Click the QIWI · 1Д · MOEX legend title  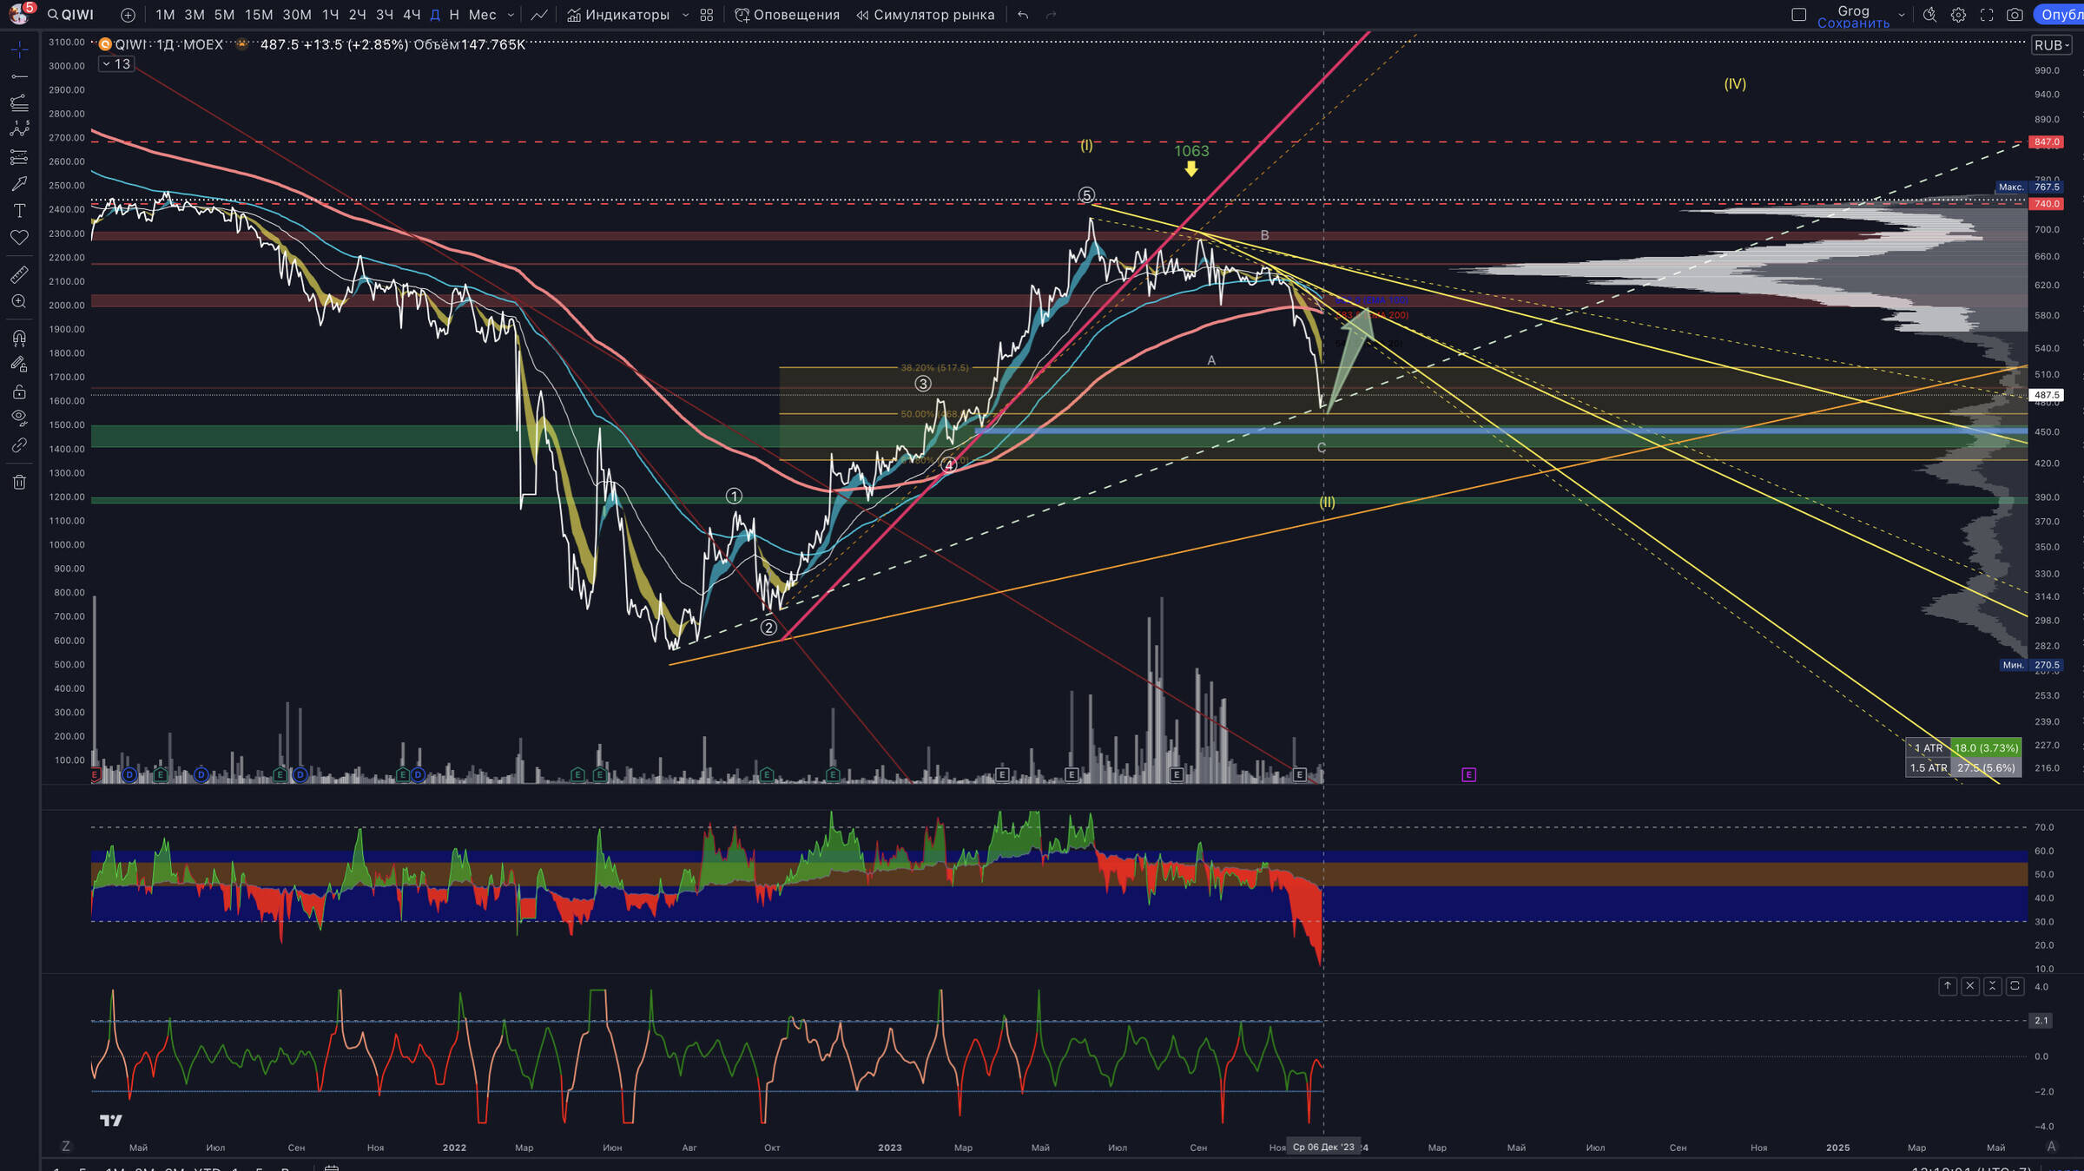[x=168, y=44]
